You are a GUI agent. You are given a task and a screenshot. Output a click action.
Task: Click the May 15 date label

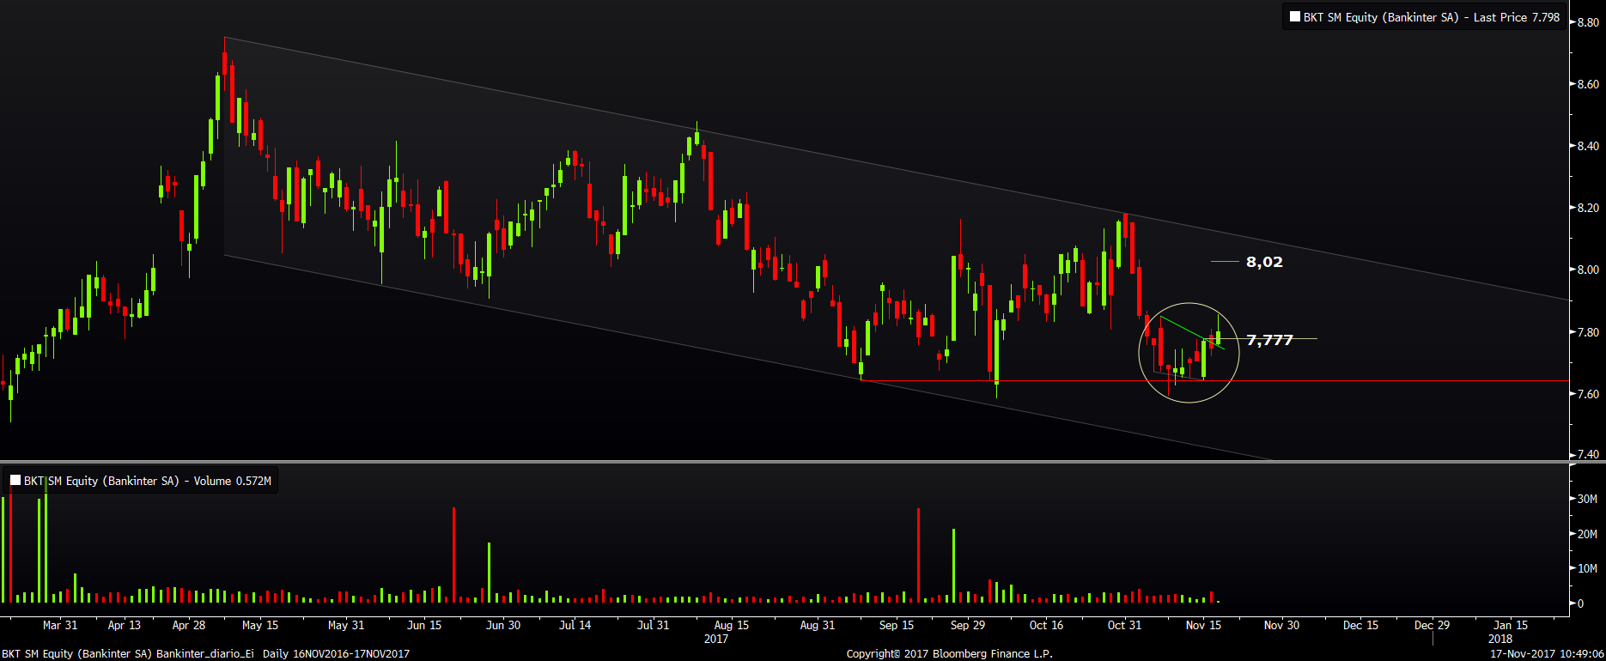click(x=260, y=625)
